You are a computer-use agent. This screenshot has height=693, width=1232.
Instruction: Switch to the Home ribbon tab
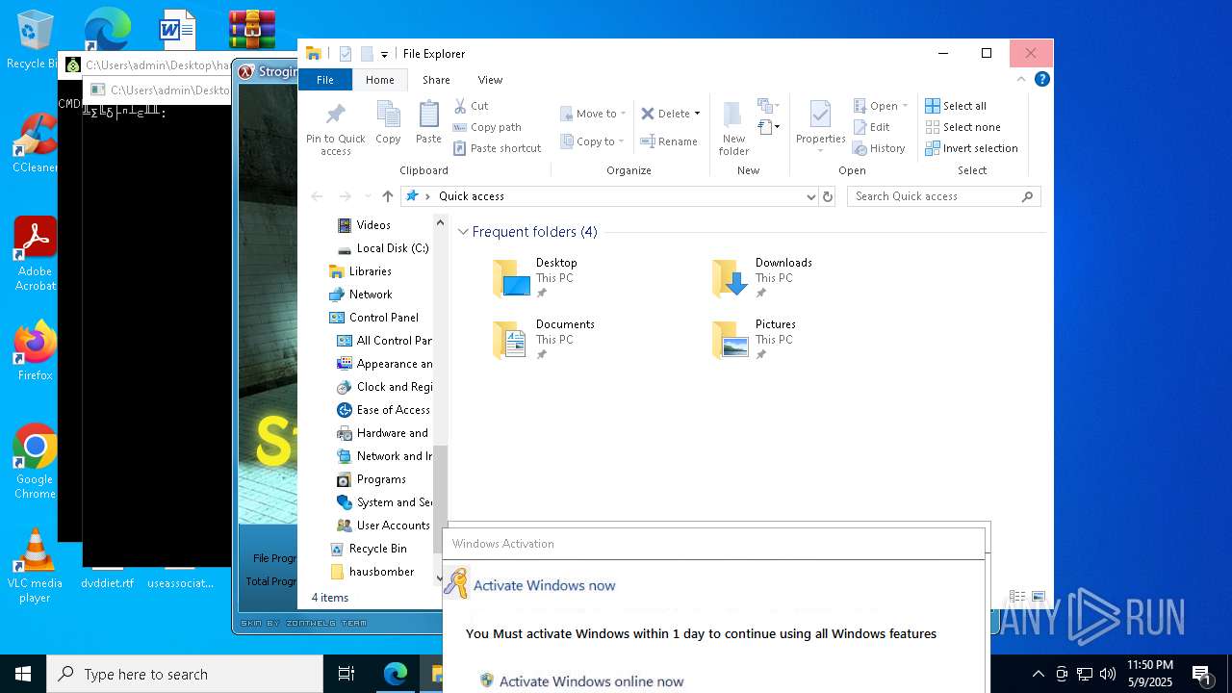[379, 80]
